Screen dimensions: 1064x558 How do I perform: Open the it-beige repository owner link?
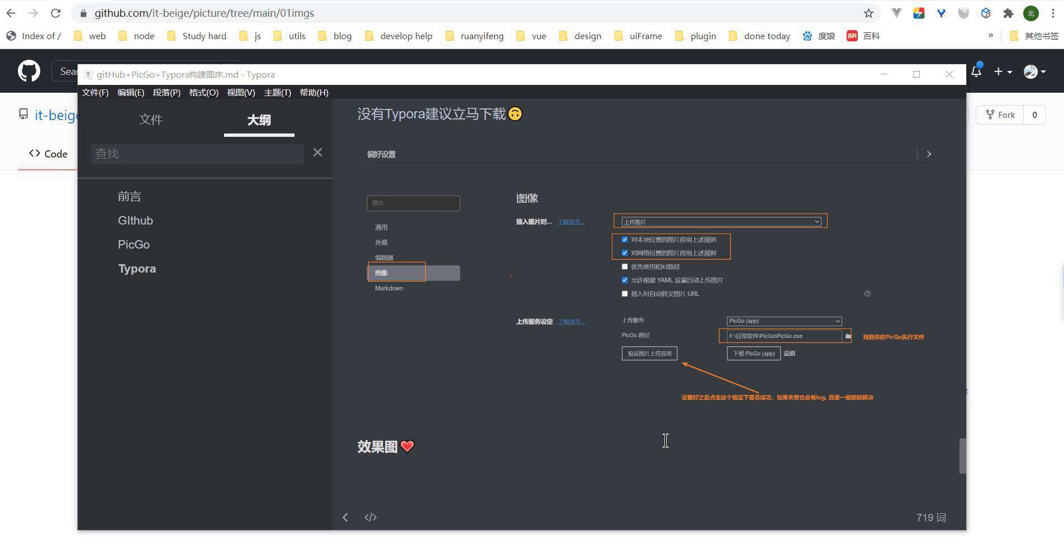[56, 115]
